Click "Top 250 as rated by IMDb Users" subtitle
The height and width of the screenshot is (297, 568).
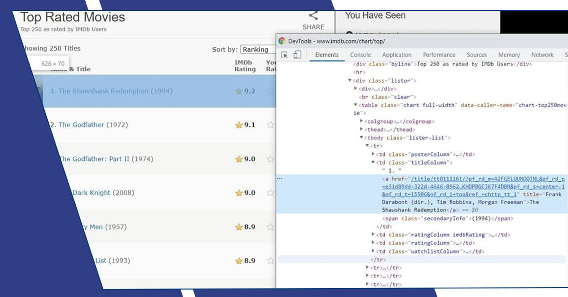tap(63, 29)
